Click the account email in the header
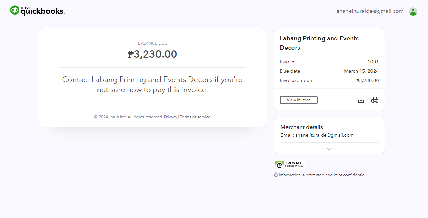 370,11
